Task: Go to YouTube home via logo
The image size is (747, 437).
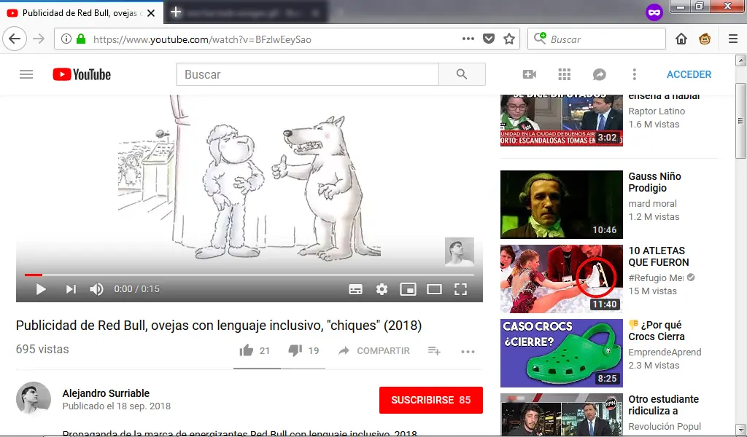Action: (82, 74)
